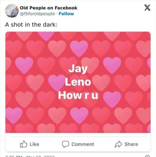Click the word 'Leno' in the post

[78, 82]
